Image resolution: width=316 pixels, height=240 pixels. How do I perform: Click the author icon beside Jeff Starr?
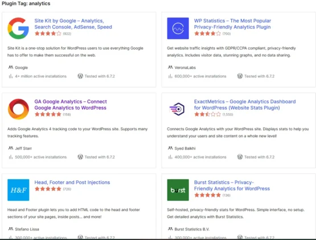11,148
